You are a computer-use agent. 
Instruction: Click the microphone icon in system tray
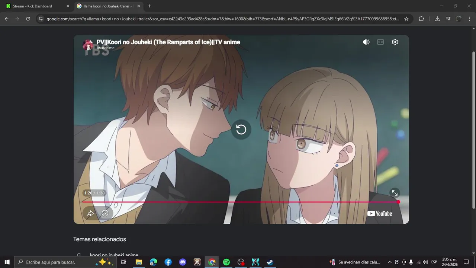tap(411, 262)
